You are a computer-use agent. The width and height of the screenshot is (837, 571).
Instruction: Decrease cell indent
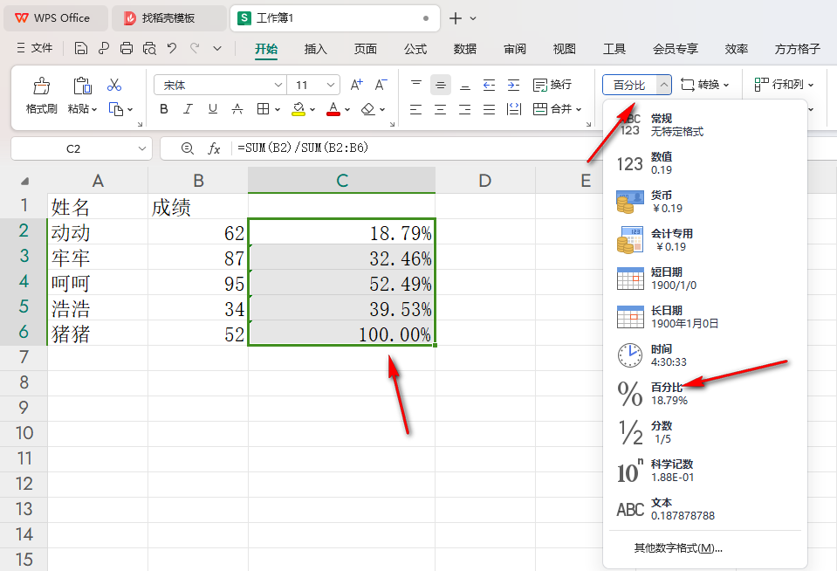(x=489, y=85)
